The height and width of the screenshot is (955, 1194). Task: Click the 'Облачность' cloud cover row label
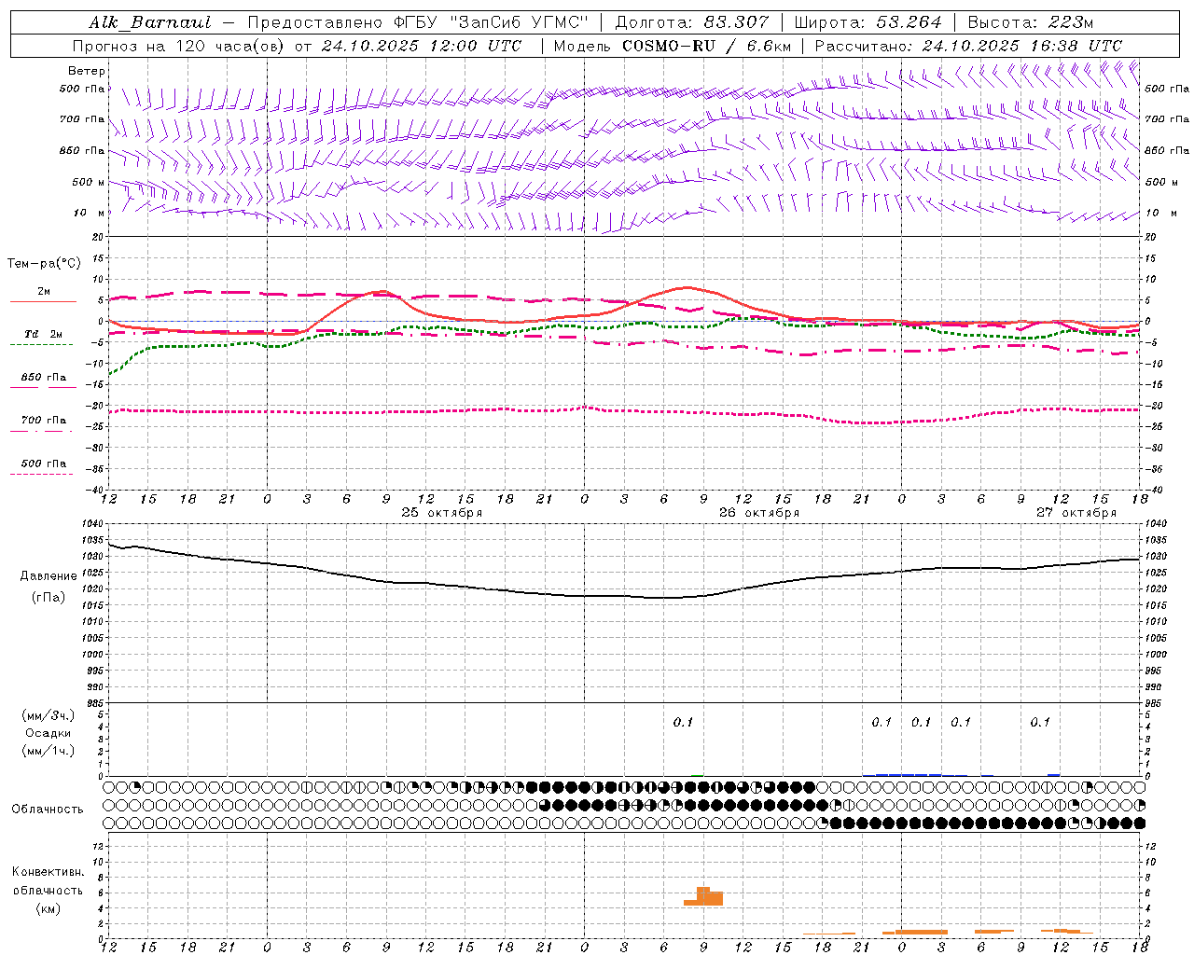click(48, 810)
